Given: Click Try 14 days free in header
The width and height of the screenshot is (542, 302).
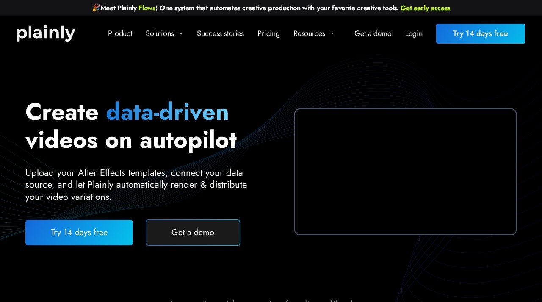Looking at the screenshot, I should click(481, 33).
